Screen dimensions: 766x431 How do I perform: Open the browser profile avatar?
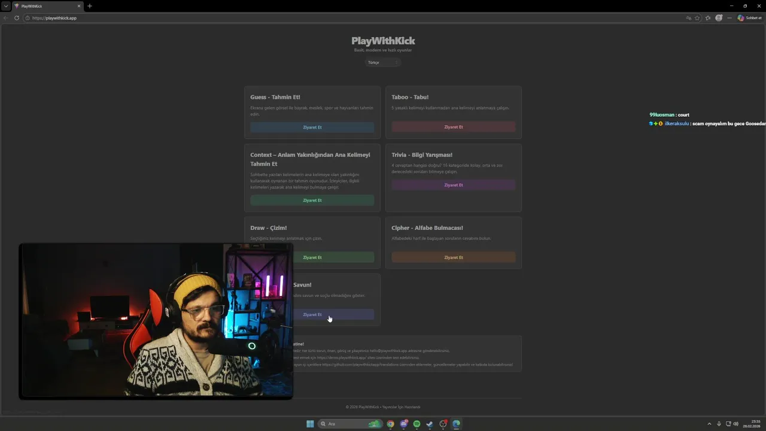click(719, 18)
